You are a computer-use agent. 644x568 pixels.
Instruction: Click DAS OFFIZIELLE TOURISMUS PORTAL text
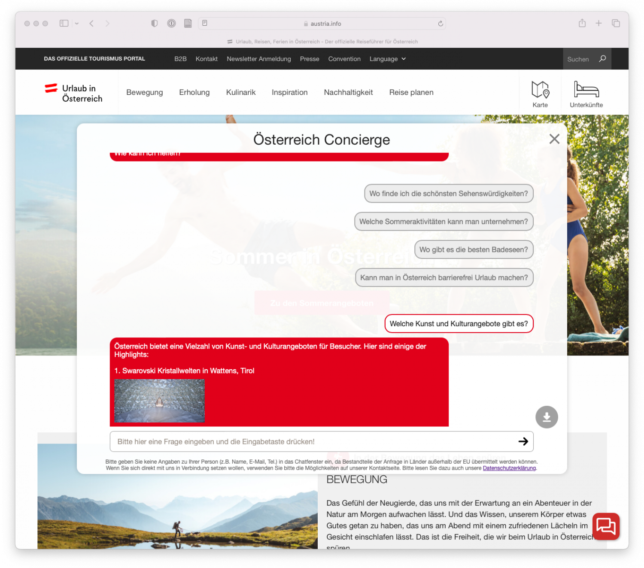[94, 59]
